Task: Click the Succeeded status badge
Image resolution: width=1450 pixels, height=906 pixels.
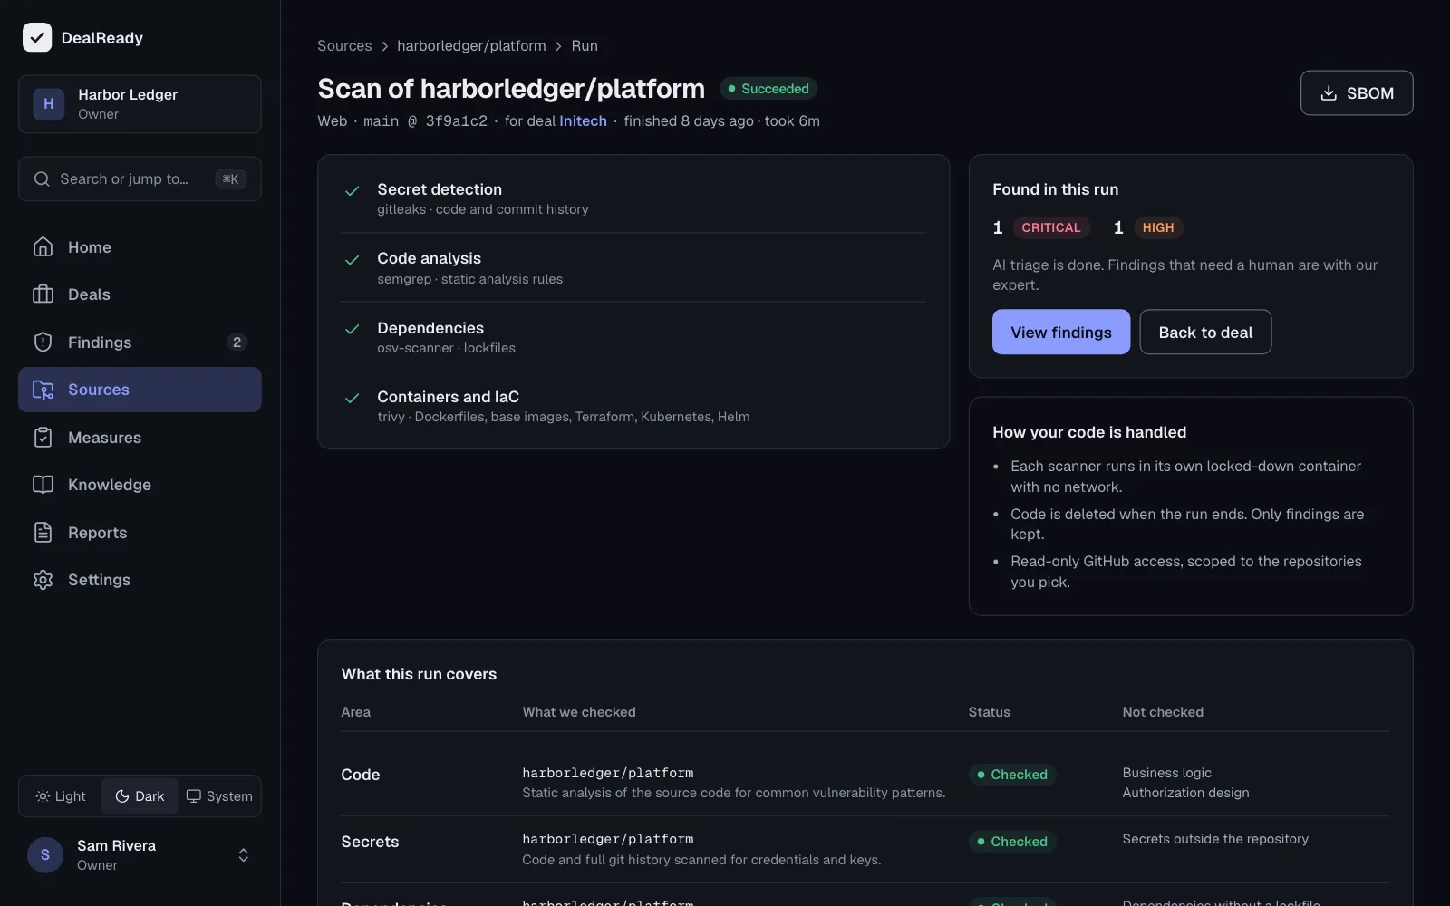Action: coord(768,88)
